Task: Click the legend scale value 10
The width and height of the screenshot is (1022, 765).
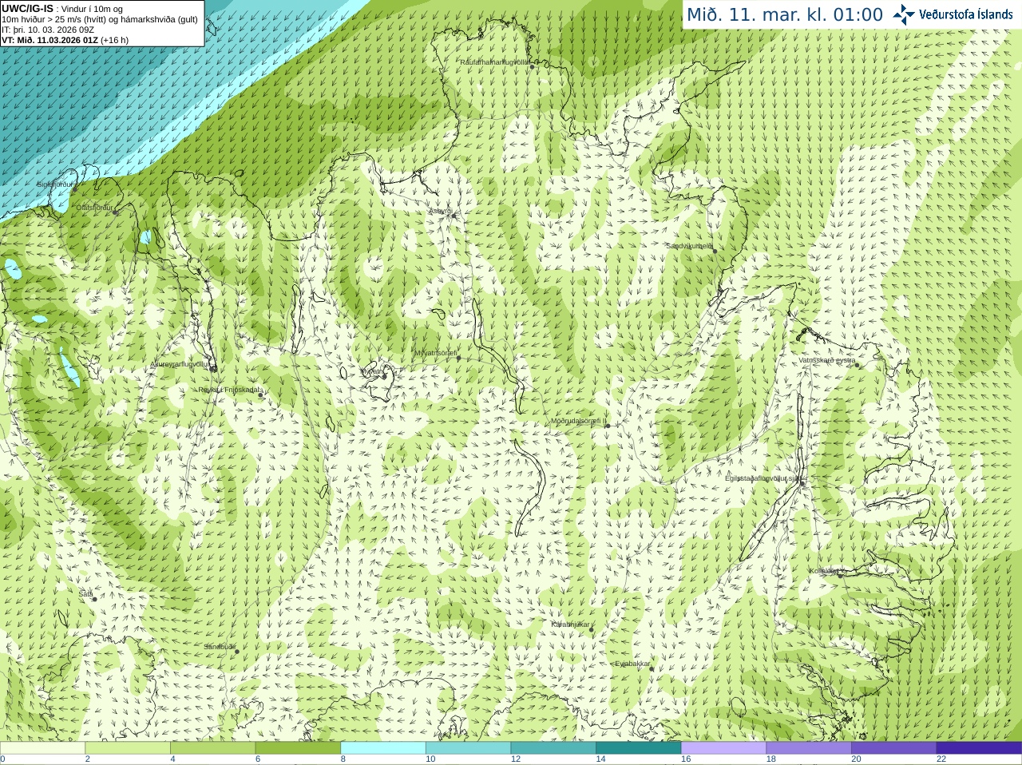Action: (x=430, y=759)
